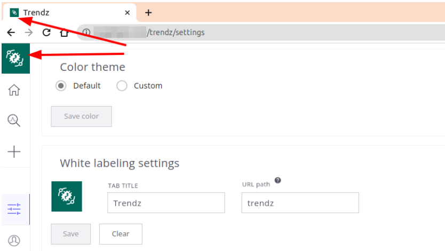Click the address bar showing /trendz/settings
The image size is (445, 251).
(261, 33)
